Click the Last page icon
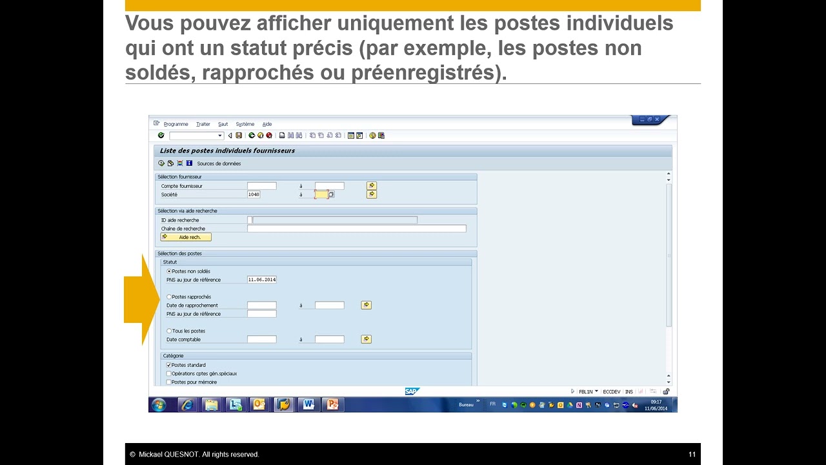 point(338,136)
